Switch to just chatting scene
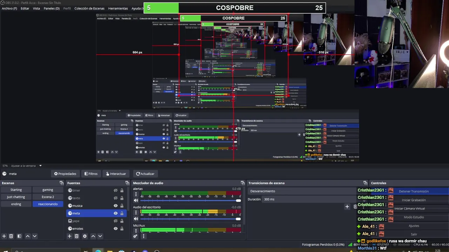The height and width of the screenshot is (252, 449). [x=16, y=197]
